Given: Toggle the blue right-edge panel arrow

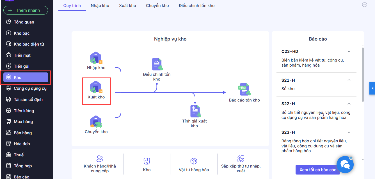Looking at the screenshot, I should (372, 88).
